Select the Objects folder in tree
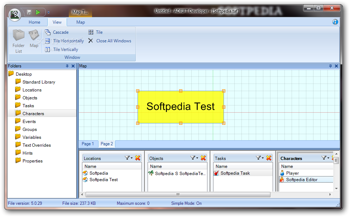The height and width of the screenshot is (217, 350). 30,98
